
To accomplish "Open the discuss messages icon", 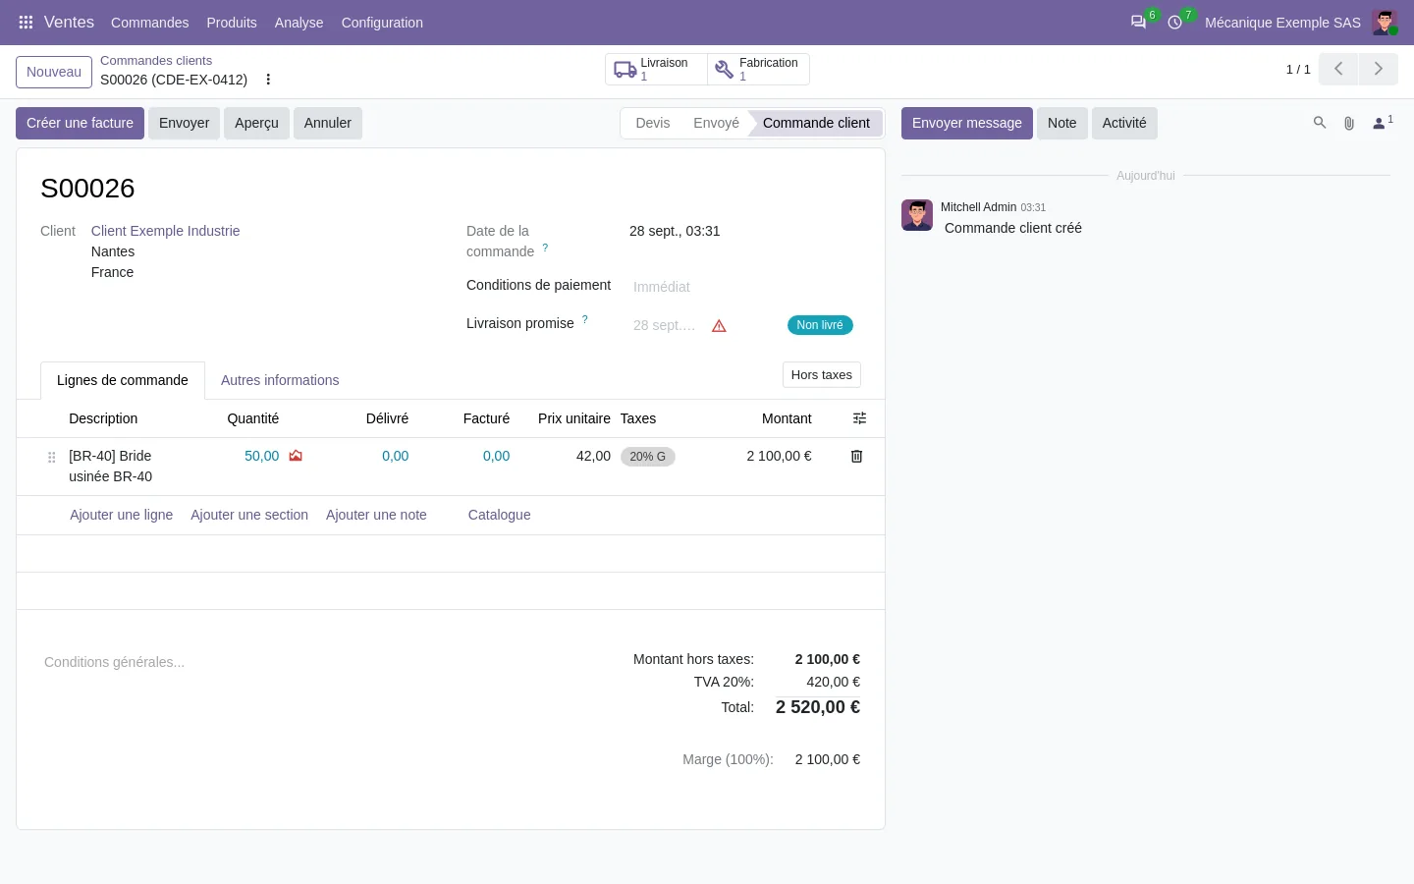I will (1138, 23).
